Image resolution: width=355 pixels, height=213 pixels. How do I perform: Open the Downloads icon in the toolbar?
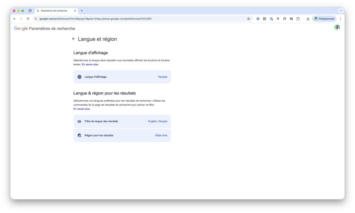308,19
